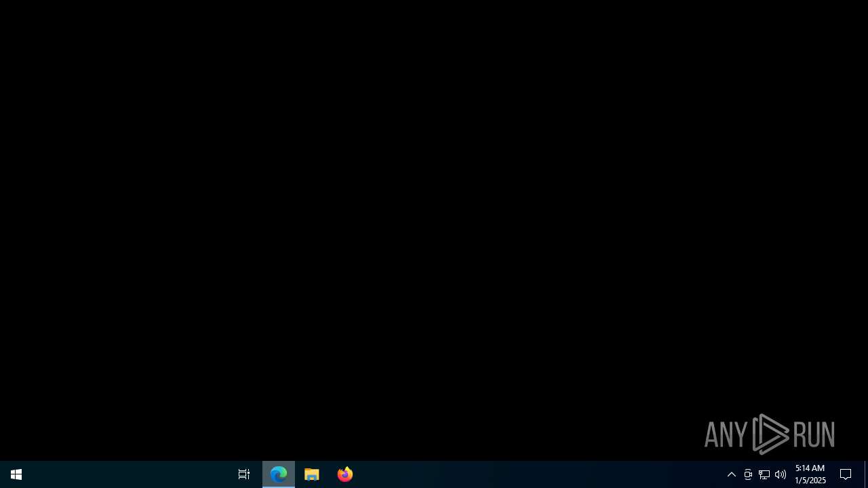
Task: Open File Explorer from the taskbar
Action: click(x=312, y=474)
